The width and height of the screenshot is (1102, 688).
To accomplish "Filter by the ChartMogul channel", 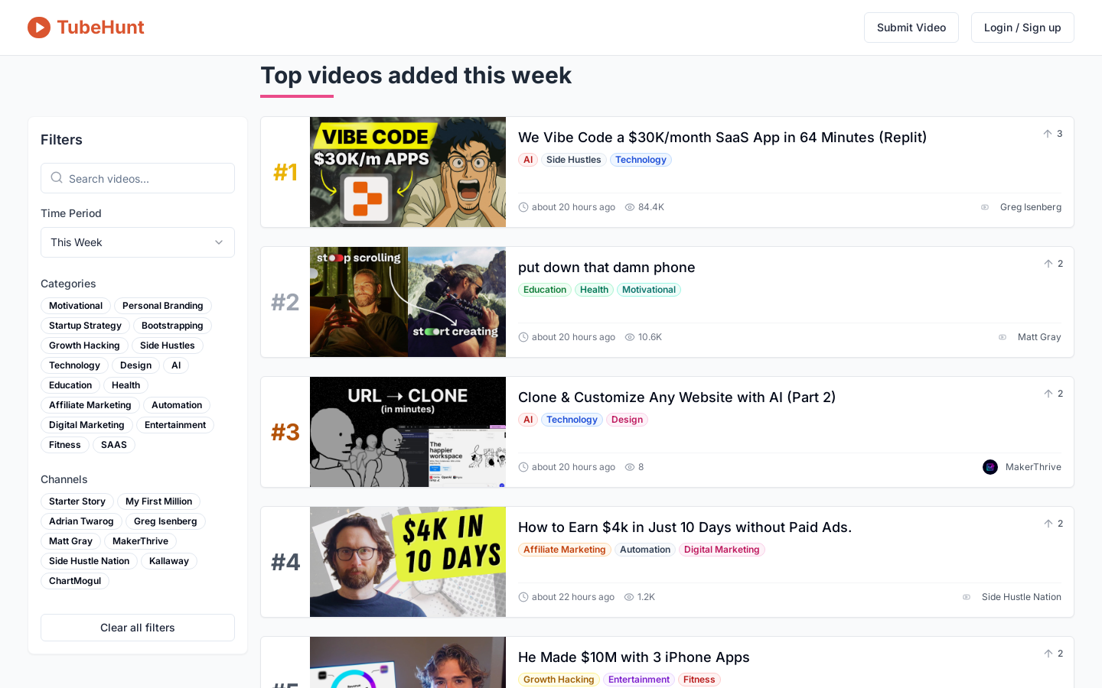I will point(75,581).
